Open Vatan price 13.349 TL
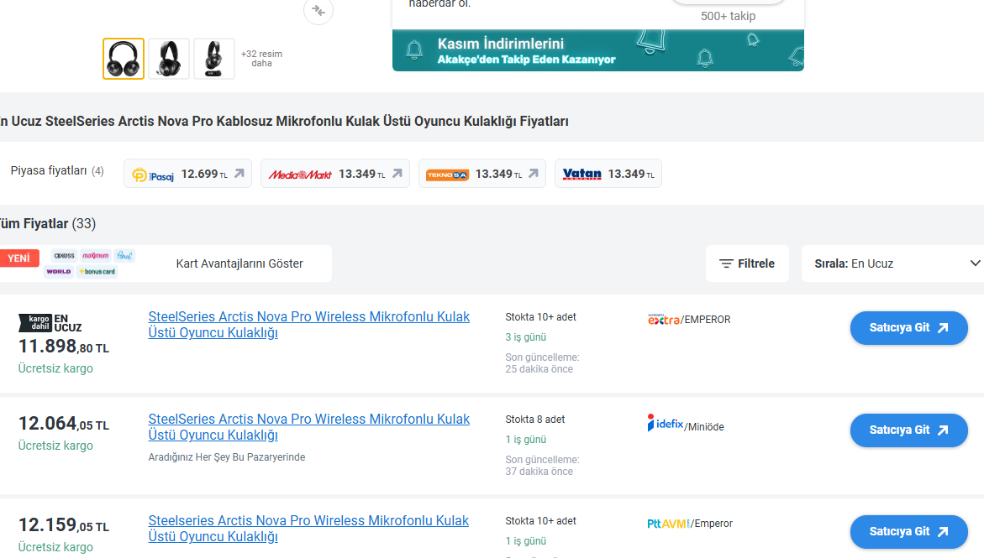This screenshot has height=558, width=984. pyautogui.click(x=608, y=174)
